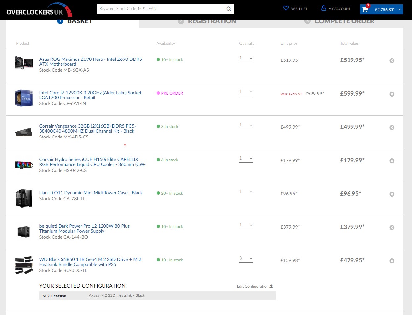The height and width of the screenshot is (315, 412).
Task: Remove Corsair Vengeance 32GB DDR5 from basket
Action: pos(392,127)
